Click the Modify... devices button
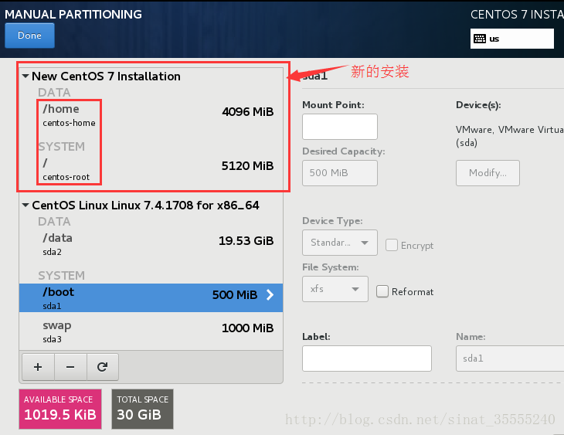Screen dimensions: 564x435 click(488, 173)
